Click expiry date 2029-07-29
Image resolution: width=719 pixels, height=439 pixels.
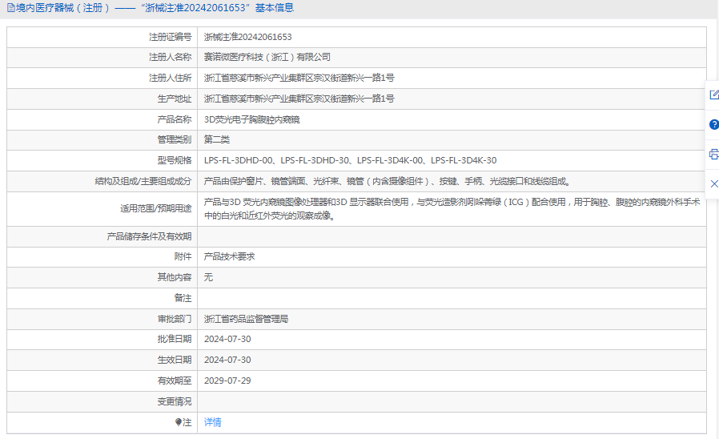tap(227, 381)
